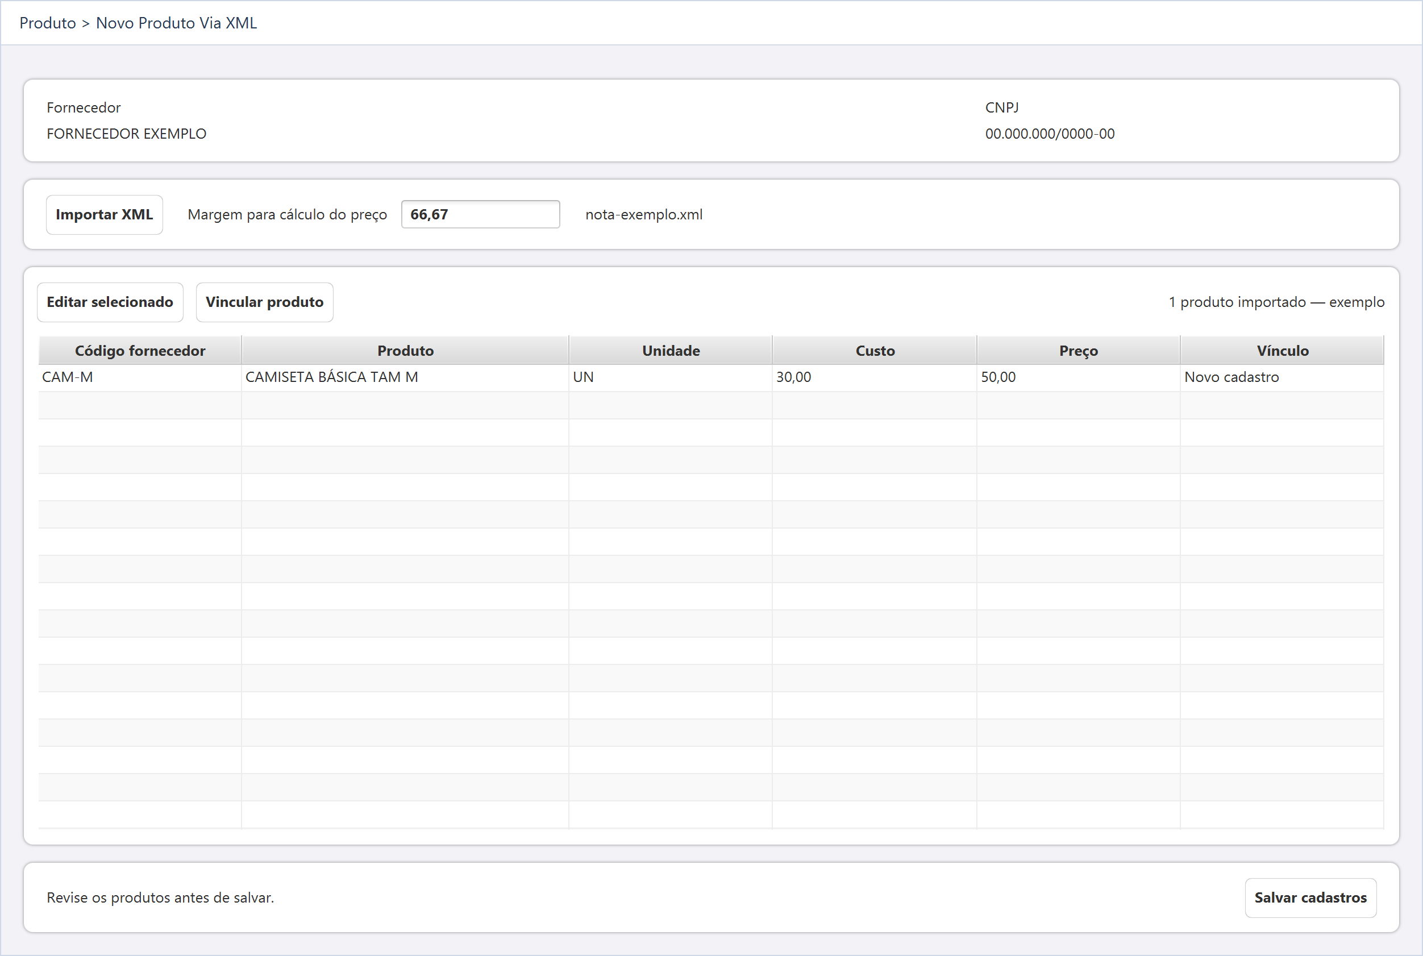
Task: Click the UN unit cell
Action: [671, 377]
